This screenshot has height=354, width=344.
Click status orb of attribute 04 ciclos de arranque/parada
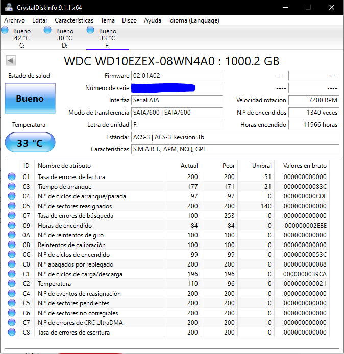coord(12,196)
